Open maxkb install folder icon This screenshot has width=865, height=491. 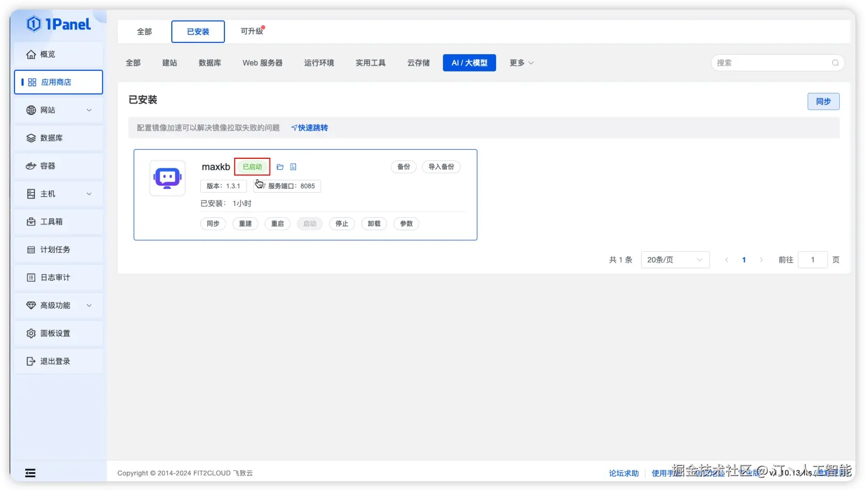click(280, 167)
